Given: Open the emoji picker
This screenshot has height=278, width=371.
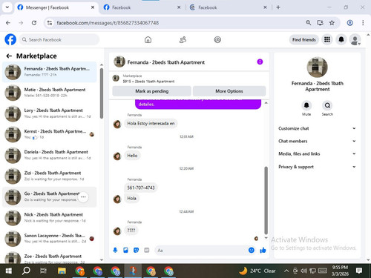Looking at the screenshot, I should coord(252,251).
